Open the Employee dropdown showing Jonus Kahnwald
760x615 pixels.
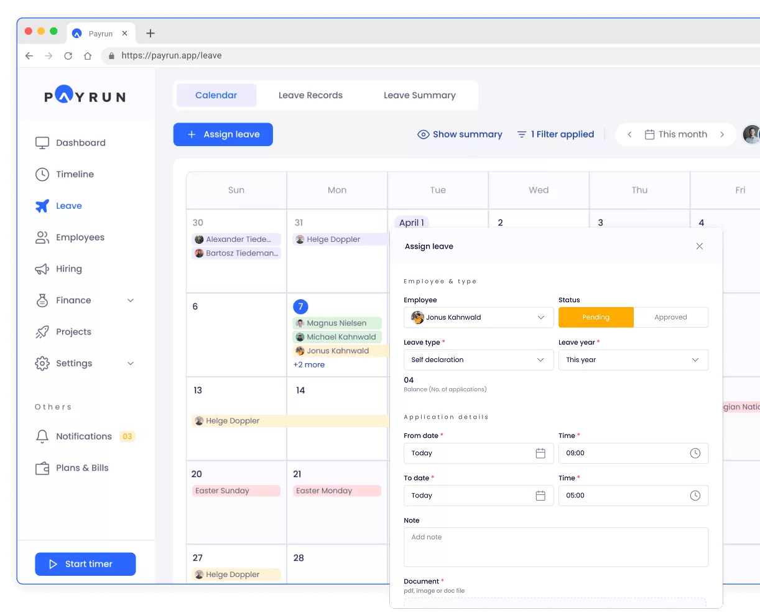478,317
